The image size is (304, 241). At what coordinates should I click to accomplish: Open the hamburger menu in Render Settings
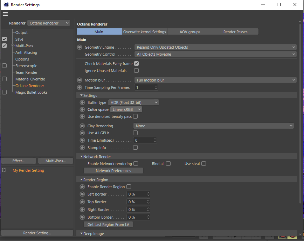coord(5,14)
